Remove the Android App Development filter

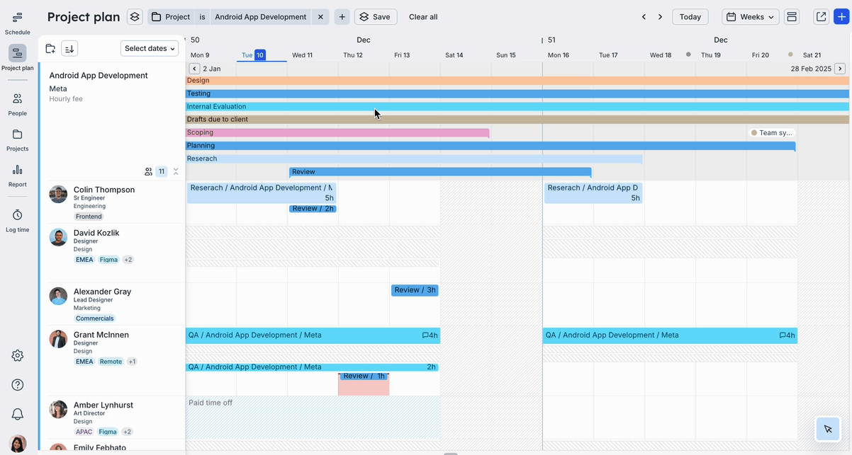point(320,17)
